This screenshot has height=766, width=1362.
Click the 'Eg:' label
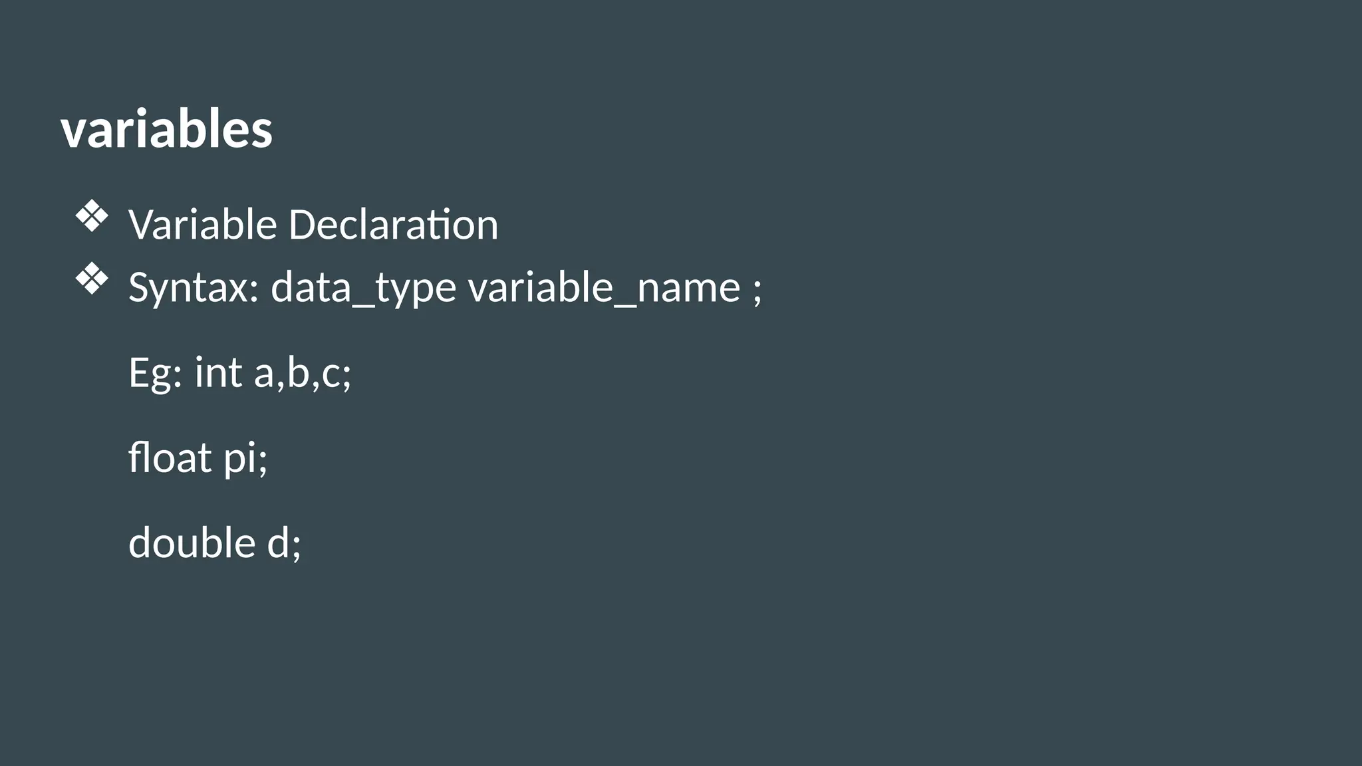tap(155, 373)
